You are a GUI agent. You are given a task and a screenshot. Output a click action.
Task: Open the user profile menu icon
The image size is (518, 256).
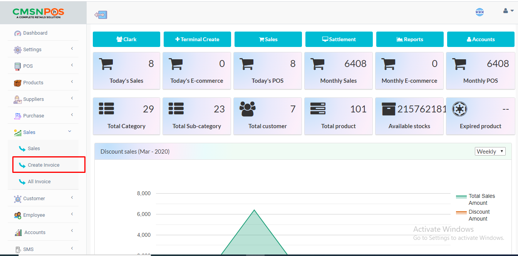508,11
